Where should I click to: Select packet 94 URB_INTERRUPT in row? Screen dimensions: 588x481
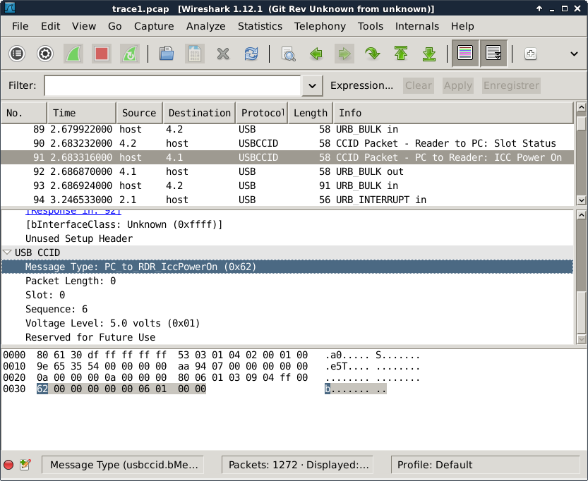point(287,200)
